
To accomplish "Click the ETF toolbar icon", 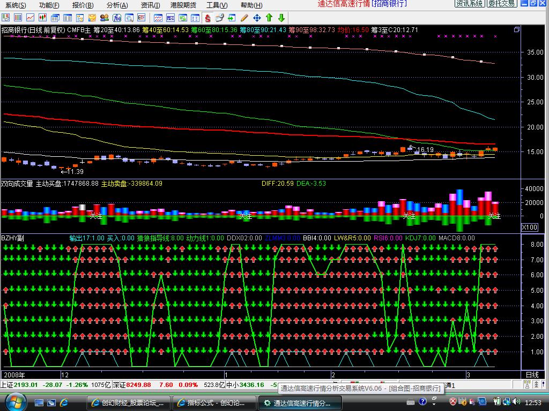I will 141,18.
